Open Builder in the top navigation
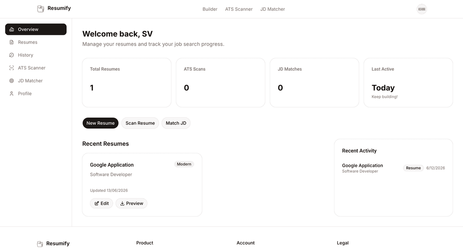This screenshot has height=250, width=463. pos(210,9)
